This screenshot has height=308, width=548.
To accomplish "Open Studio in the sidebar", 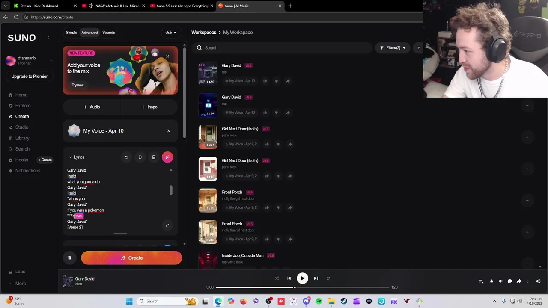I will point(21,127).
